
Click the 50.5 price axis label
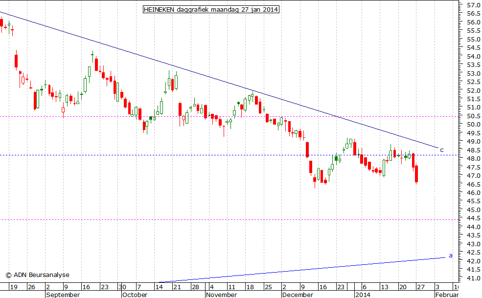tap(474, 116)
